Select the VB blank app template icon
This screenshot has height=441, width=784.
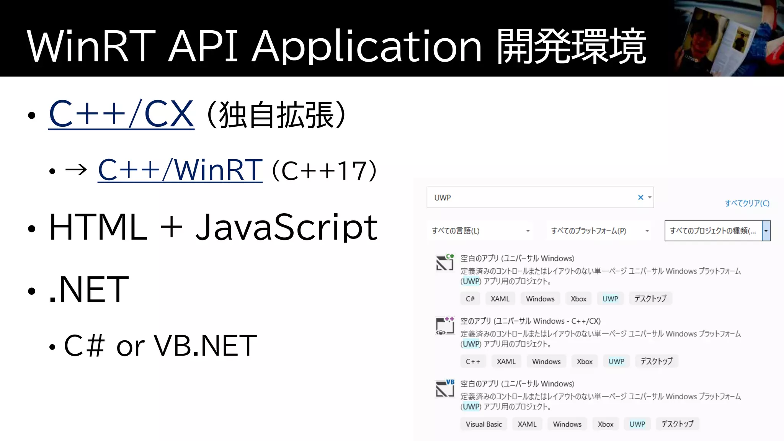(445, 388)
